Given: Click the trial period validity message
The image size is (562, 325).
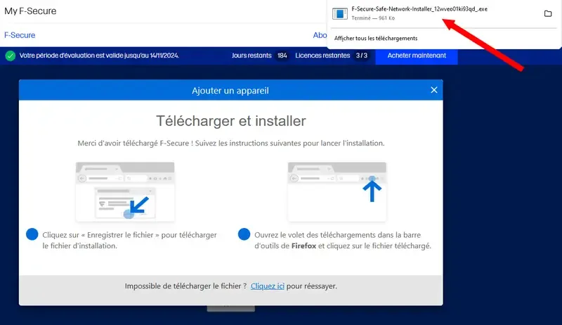Looking at the screenshot, I should pyautogui.click(x=99, y=56).
